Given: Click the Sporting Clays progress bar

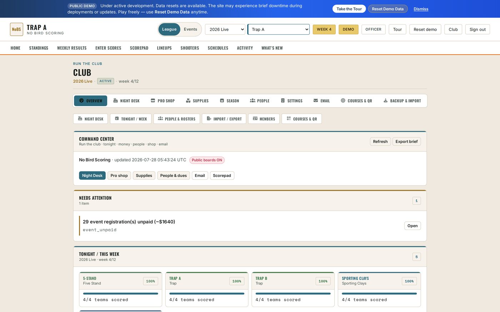Looking at the screenshot, I should click(x=379, y=293).
